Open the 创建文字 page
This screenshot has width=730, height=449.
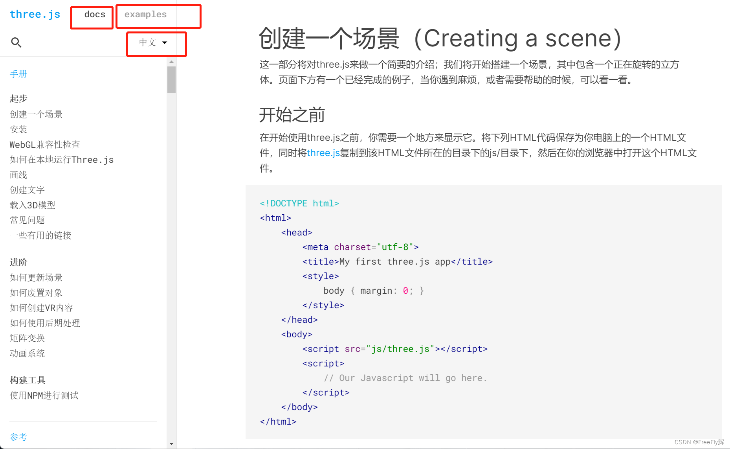click(x=27, y=190)
